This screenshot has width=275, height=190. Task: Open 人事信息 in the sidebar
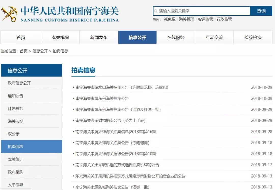click(x=16, y=185)
